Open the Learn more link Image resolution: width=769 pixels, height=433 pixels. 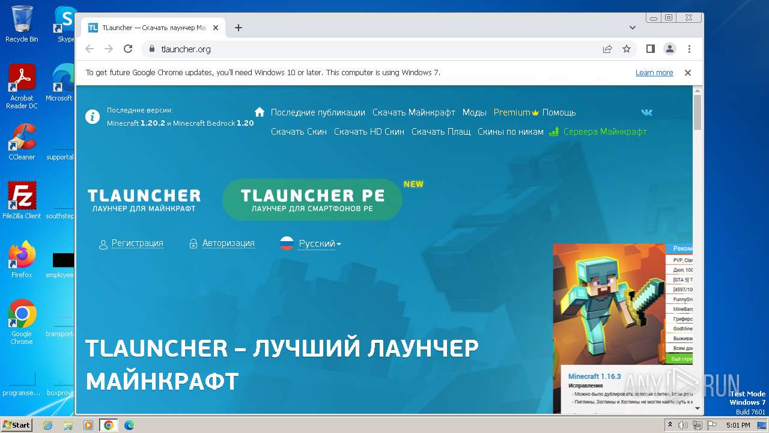[x=654, y=73]
